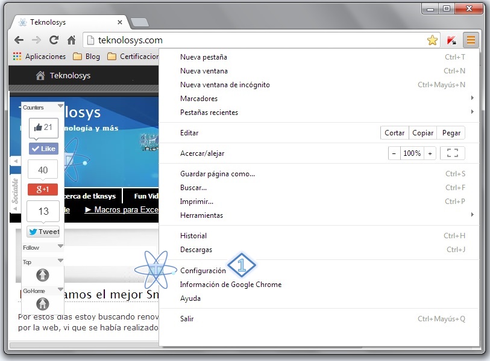Open Historial from the menu
The height and width of the screenshot is (361, 490).
[319, 236]
